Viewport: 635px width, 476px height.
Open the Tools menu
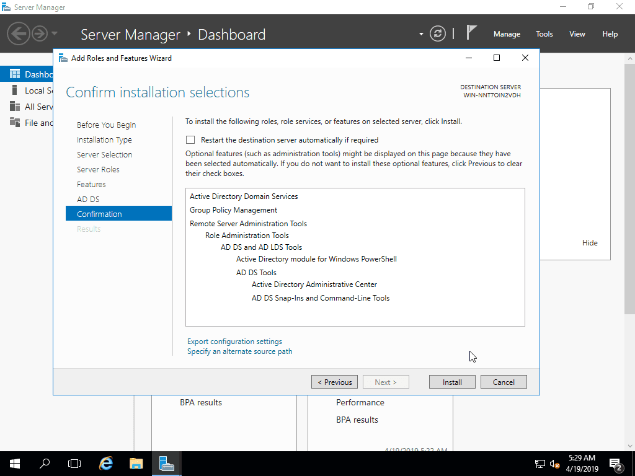pyautogui.click(x=544, y=34)
